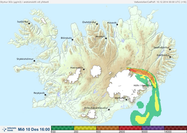
Task: Click the purple SO2 source hotspot
Action: pyautogui.click(x=130, y=70)
